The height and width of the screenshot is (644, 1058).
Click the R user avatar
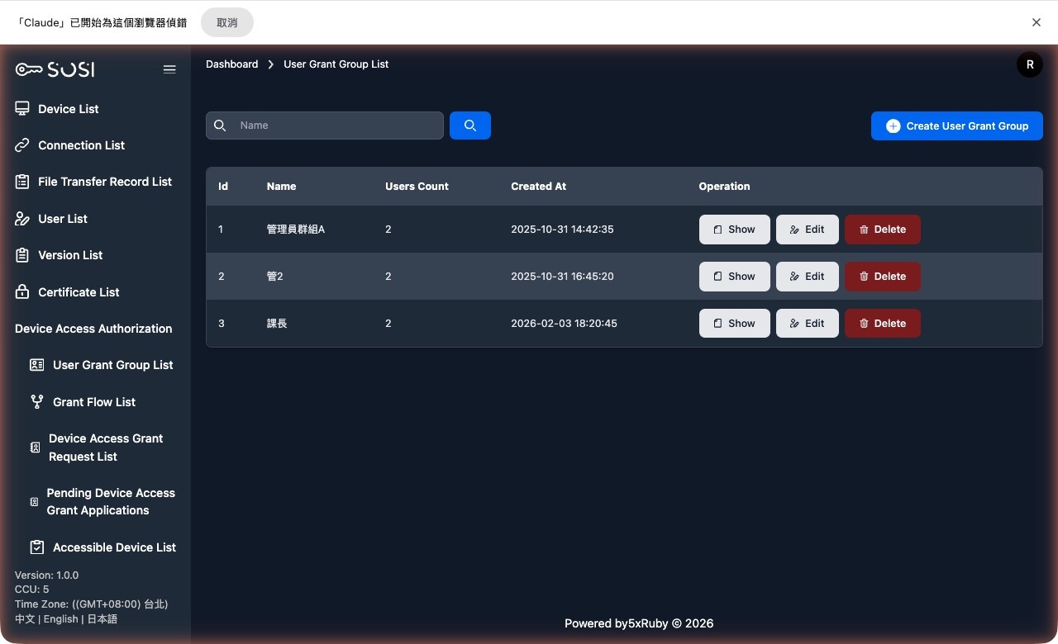1029,64
